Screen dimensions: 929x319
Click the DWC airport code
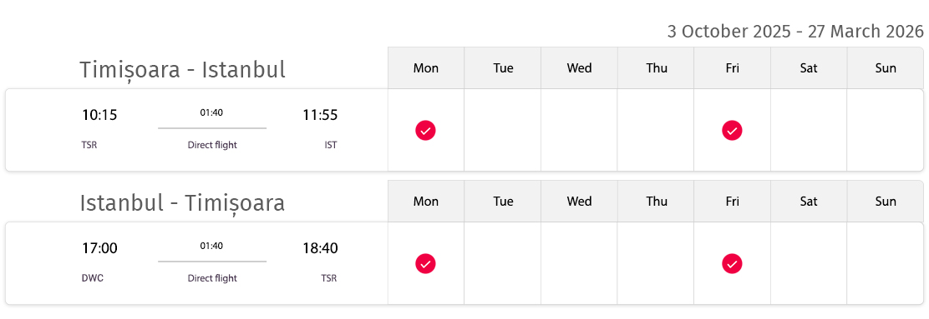point(93,278)
